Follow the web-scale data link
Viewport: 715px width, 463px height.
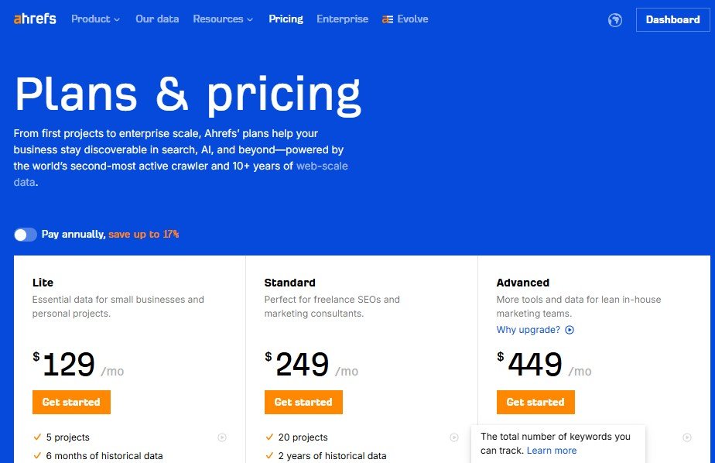(322, 166)
